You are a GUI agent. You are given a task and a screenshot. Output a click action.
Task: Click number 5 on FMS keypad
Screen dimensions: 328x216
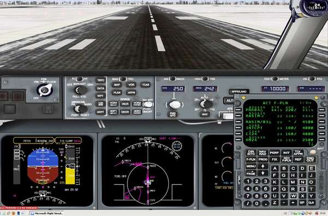257,188
